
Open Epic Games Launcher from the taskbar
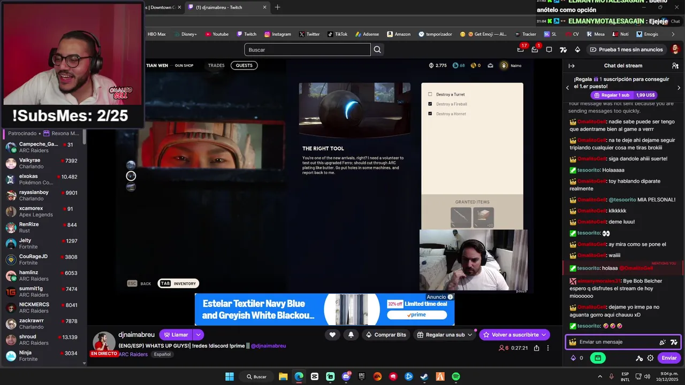pos(362,376)
